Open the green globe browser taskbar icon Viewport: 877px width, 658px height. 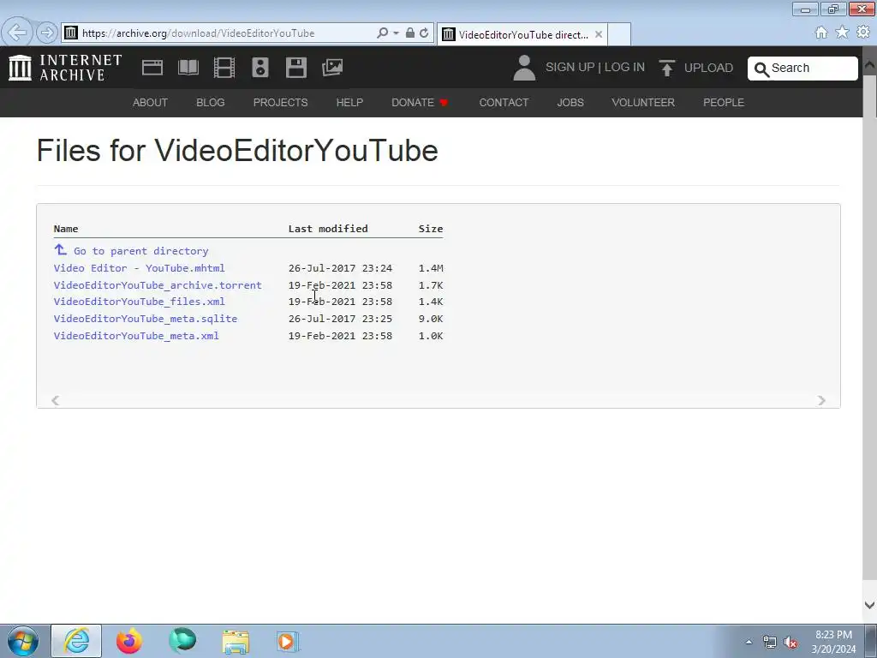click(x=182, y=641)
